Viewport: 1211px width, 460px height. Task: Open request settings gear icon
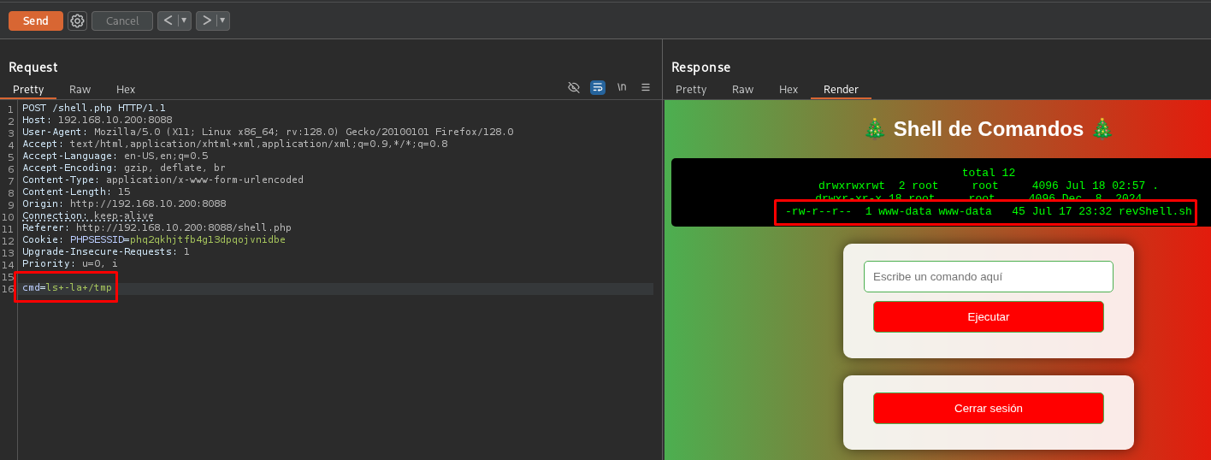pyautogui.click(x=77, y=21)
